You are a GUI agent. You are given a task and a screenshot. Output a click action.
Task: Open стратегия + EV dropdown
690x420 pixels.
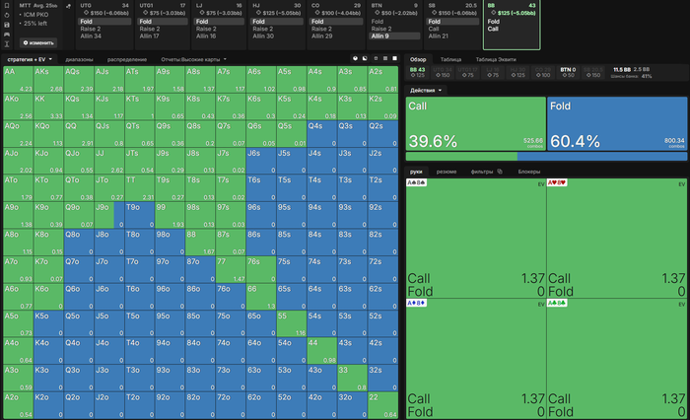(30, 59)
